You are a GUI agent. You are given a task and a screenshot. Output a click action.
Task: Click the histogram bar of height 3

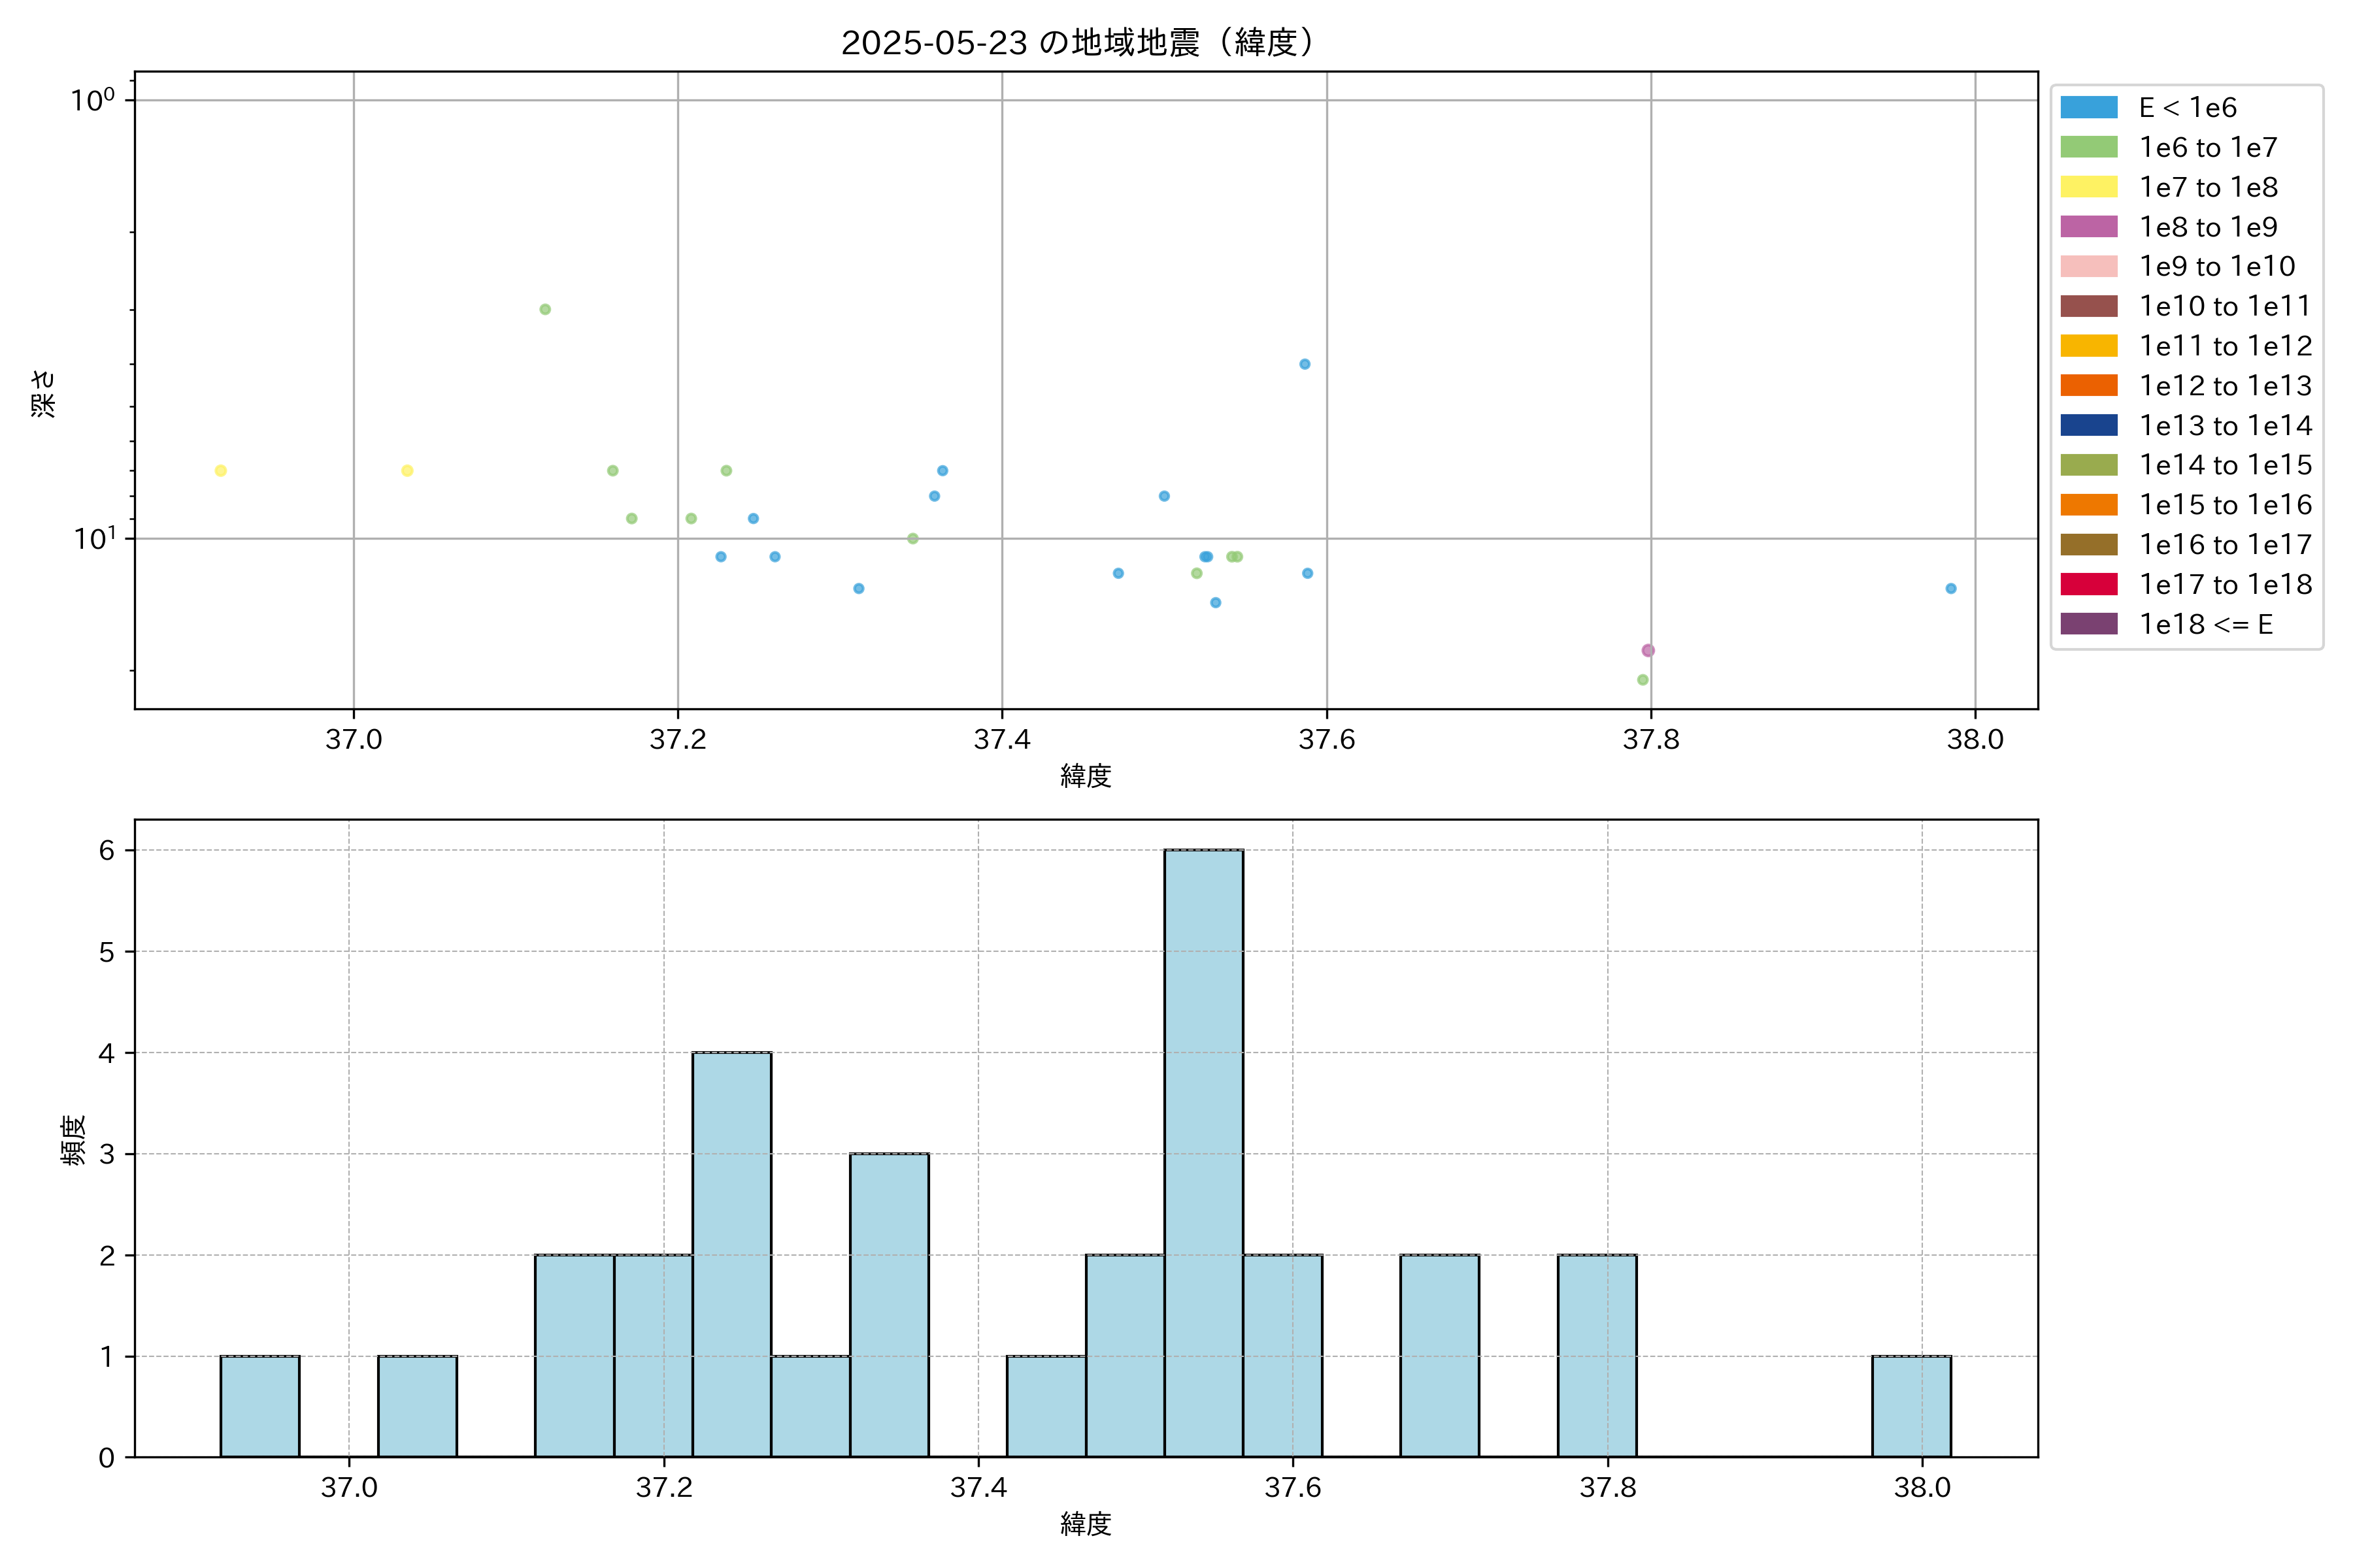(x=890, y=1305)
